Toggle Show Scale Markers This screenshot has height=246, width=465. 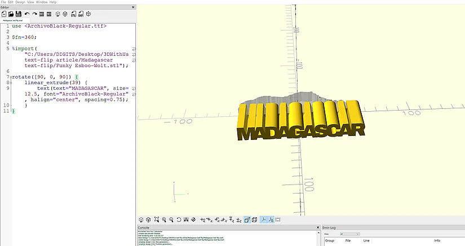[x=271, y=219]
